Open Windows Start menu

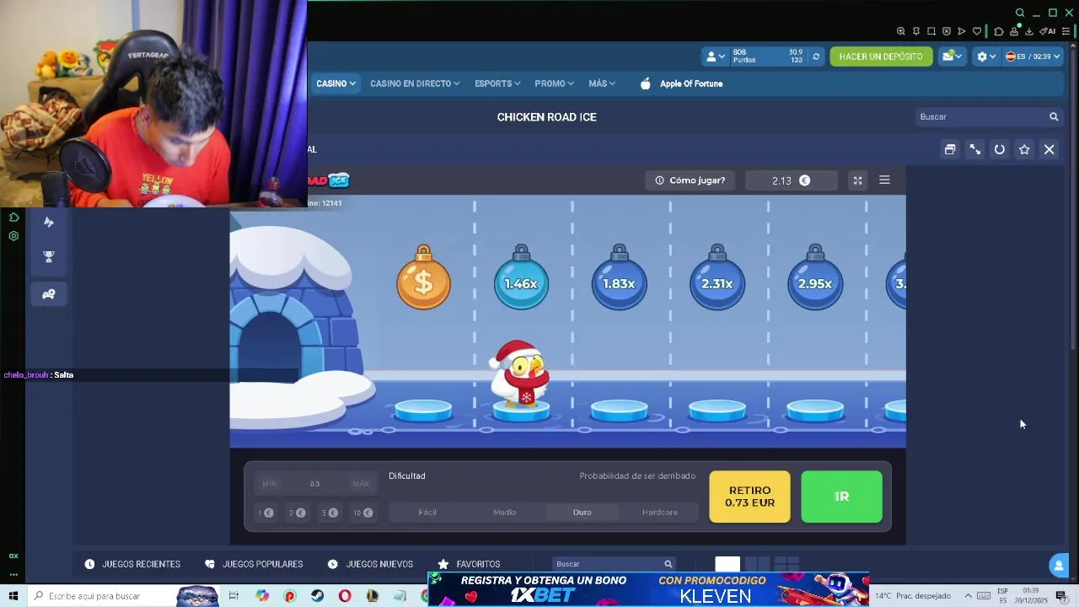[13, 596]
